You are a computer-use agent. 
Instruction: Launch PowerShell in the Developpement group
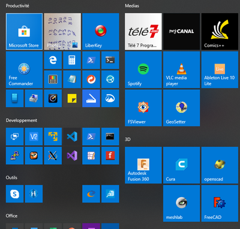point(91,137)
